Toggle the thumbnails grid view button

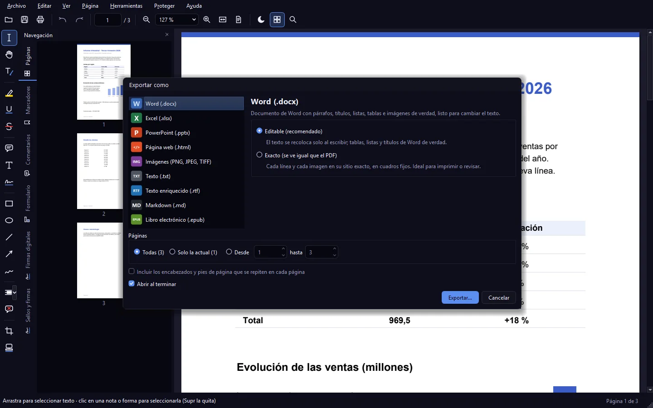pos(277,19)
